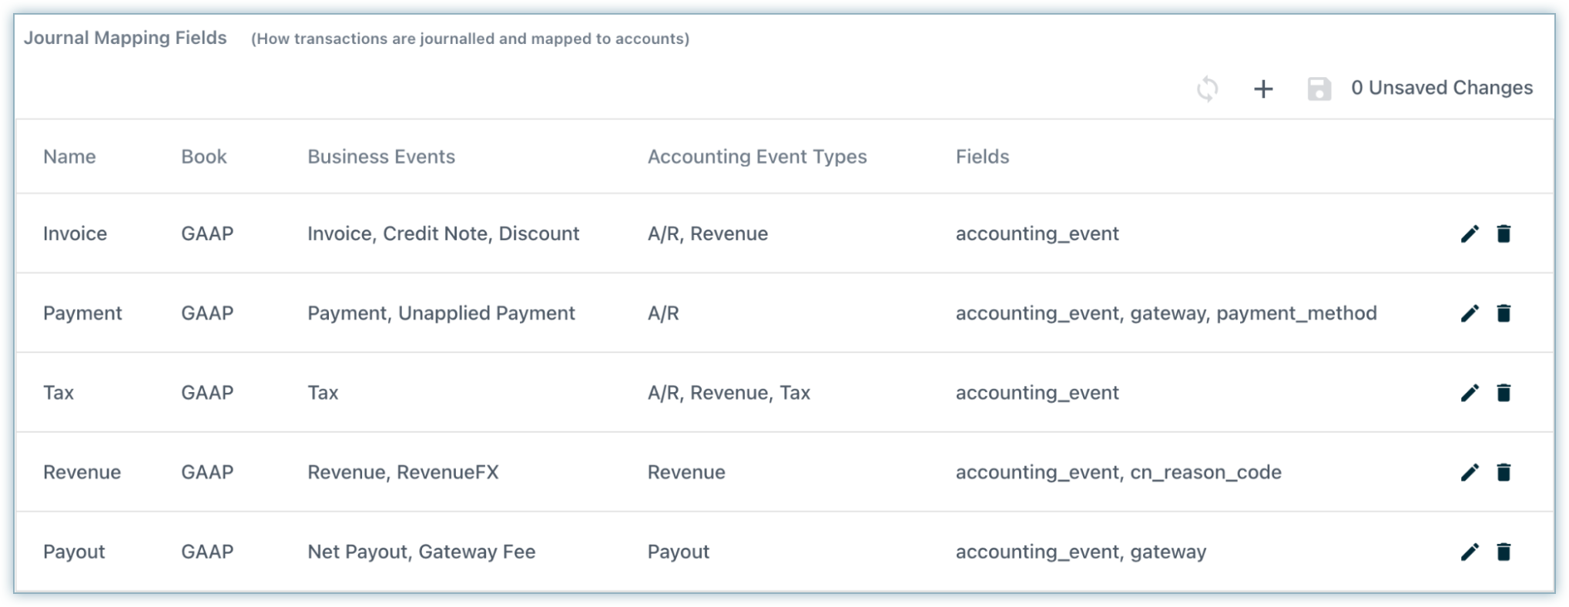Click the Book column header
1569x607 pixels.
203,156
